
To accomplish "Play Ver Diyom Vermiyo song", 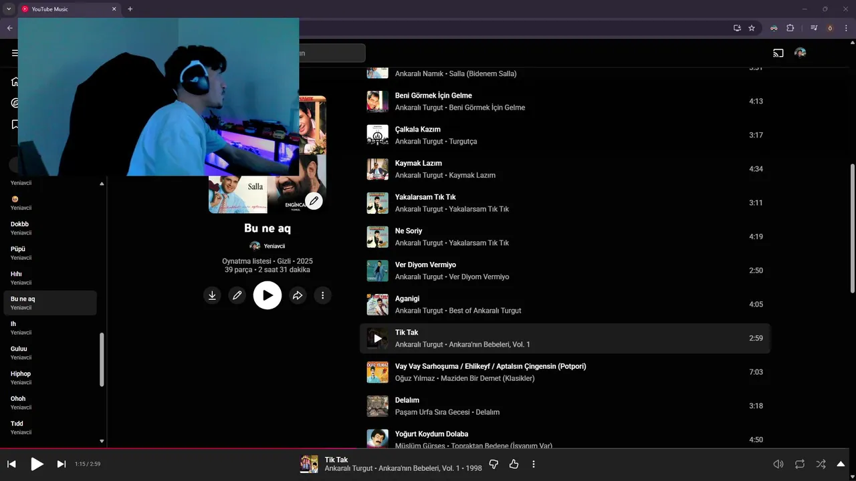I will 425,265.
